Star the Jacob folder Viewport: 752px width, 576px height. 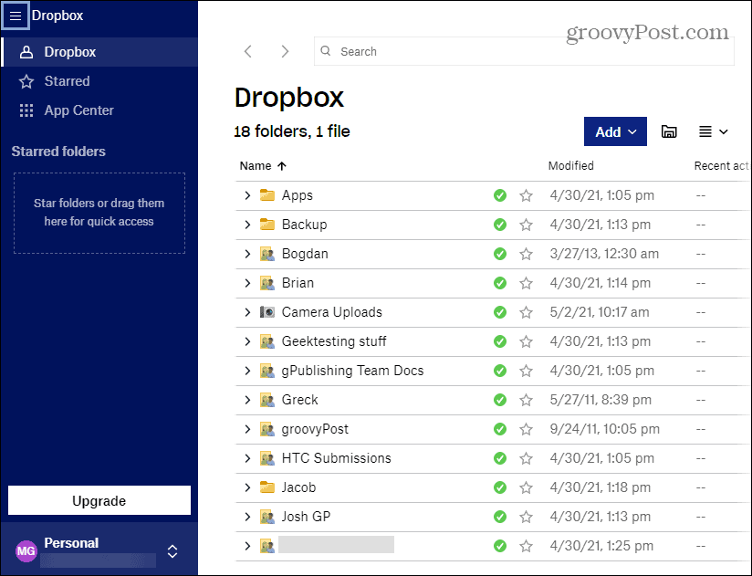526,487
